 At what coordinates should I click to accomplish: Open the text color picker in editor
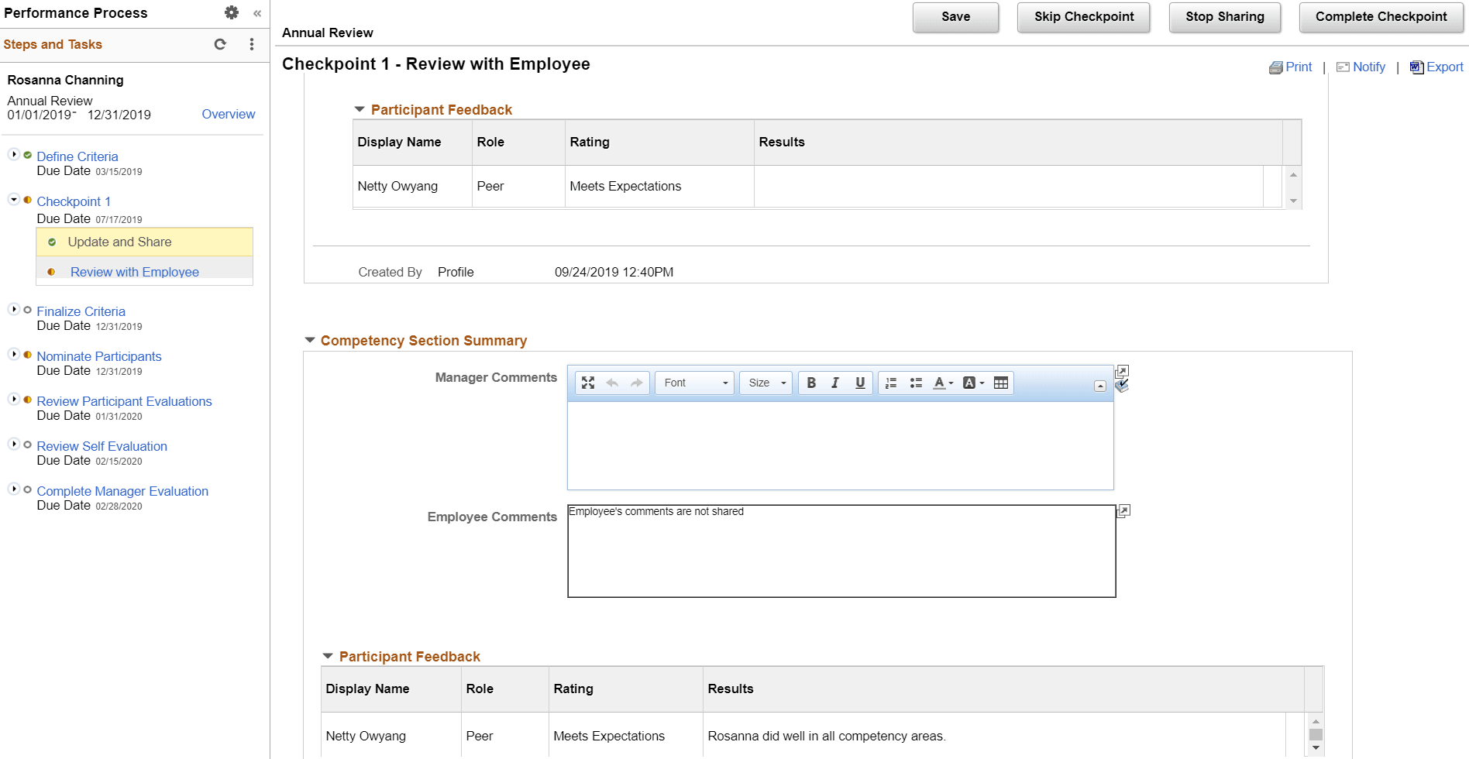(943, 383)
